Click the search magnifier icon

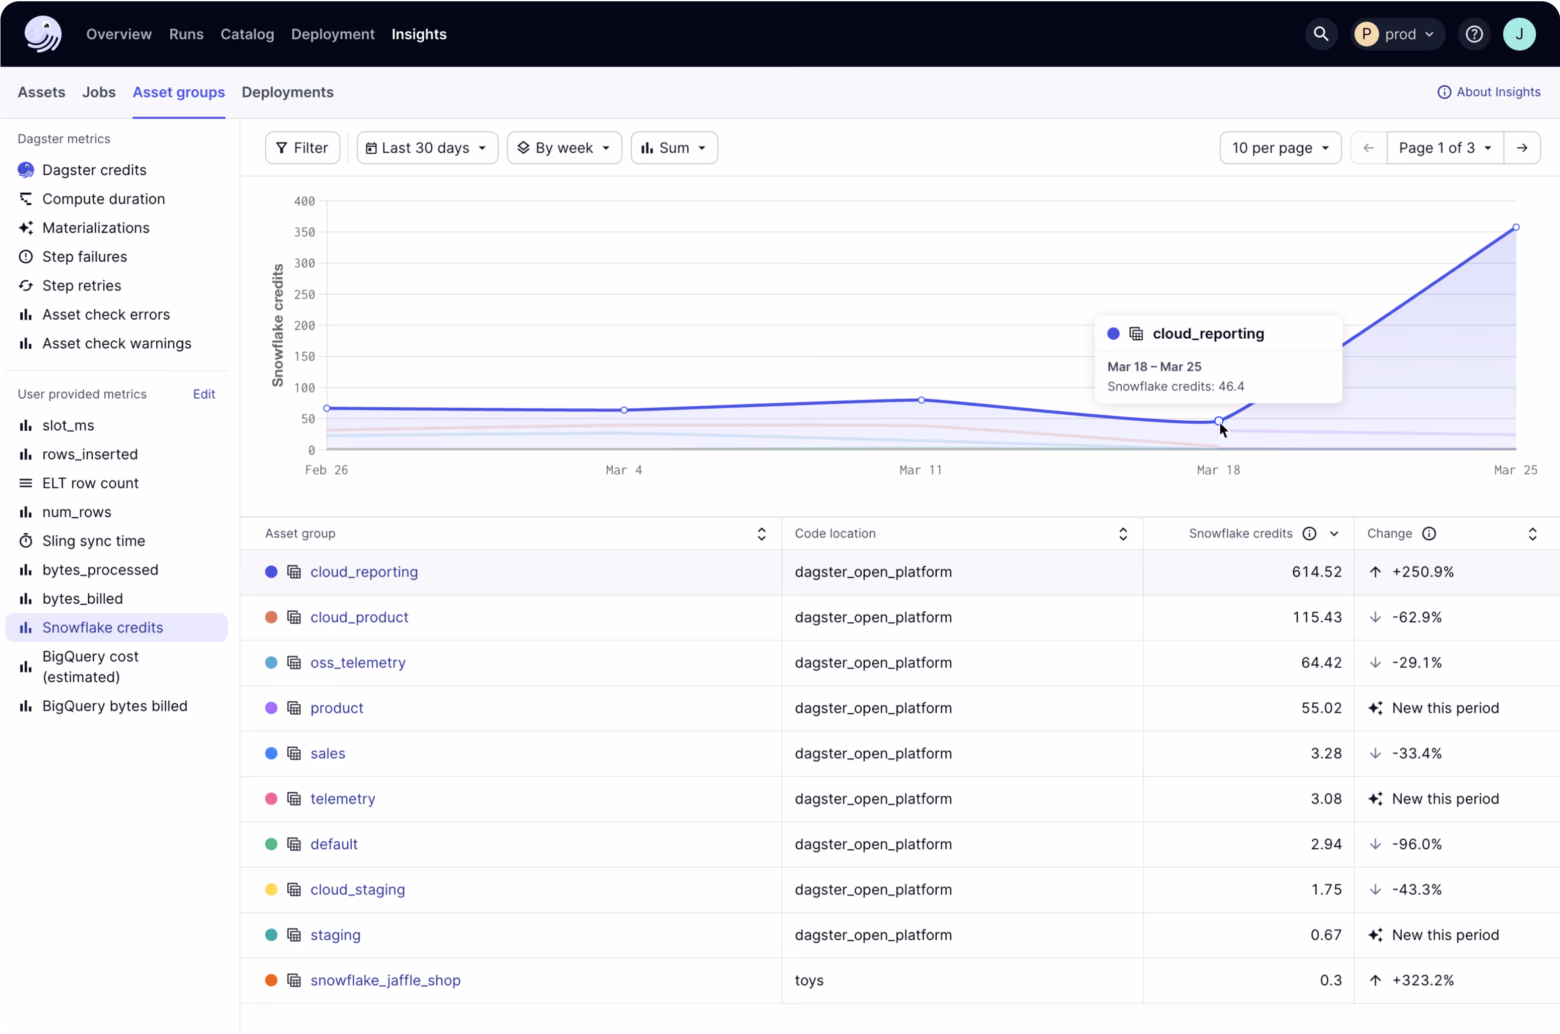[x=1321, y=34]
